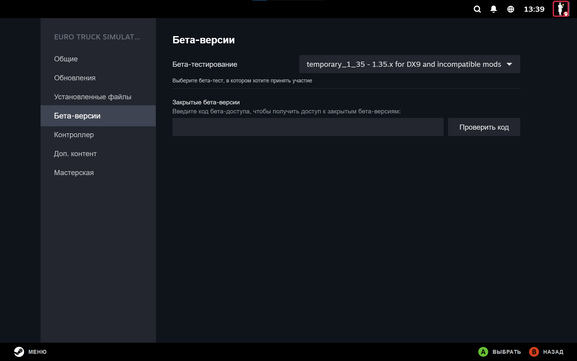
Task: Click the Введите код бета-доступа instruction text
Action: pos(286,111)
